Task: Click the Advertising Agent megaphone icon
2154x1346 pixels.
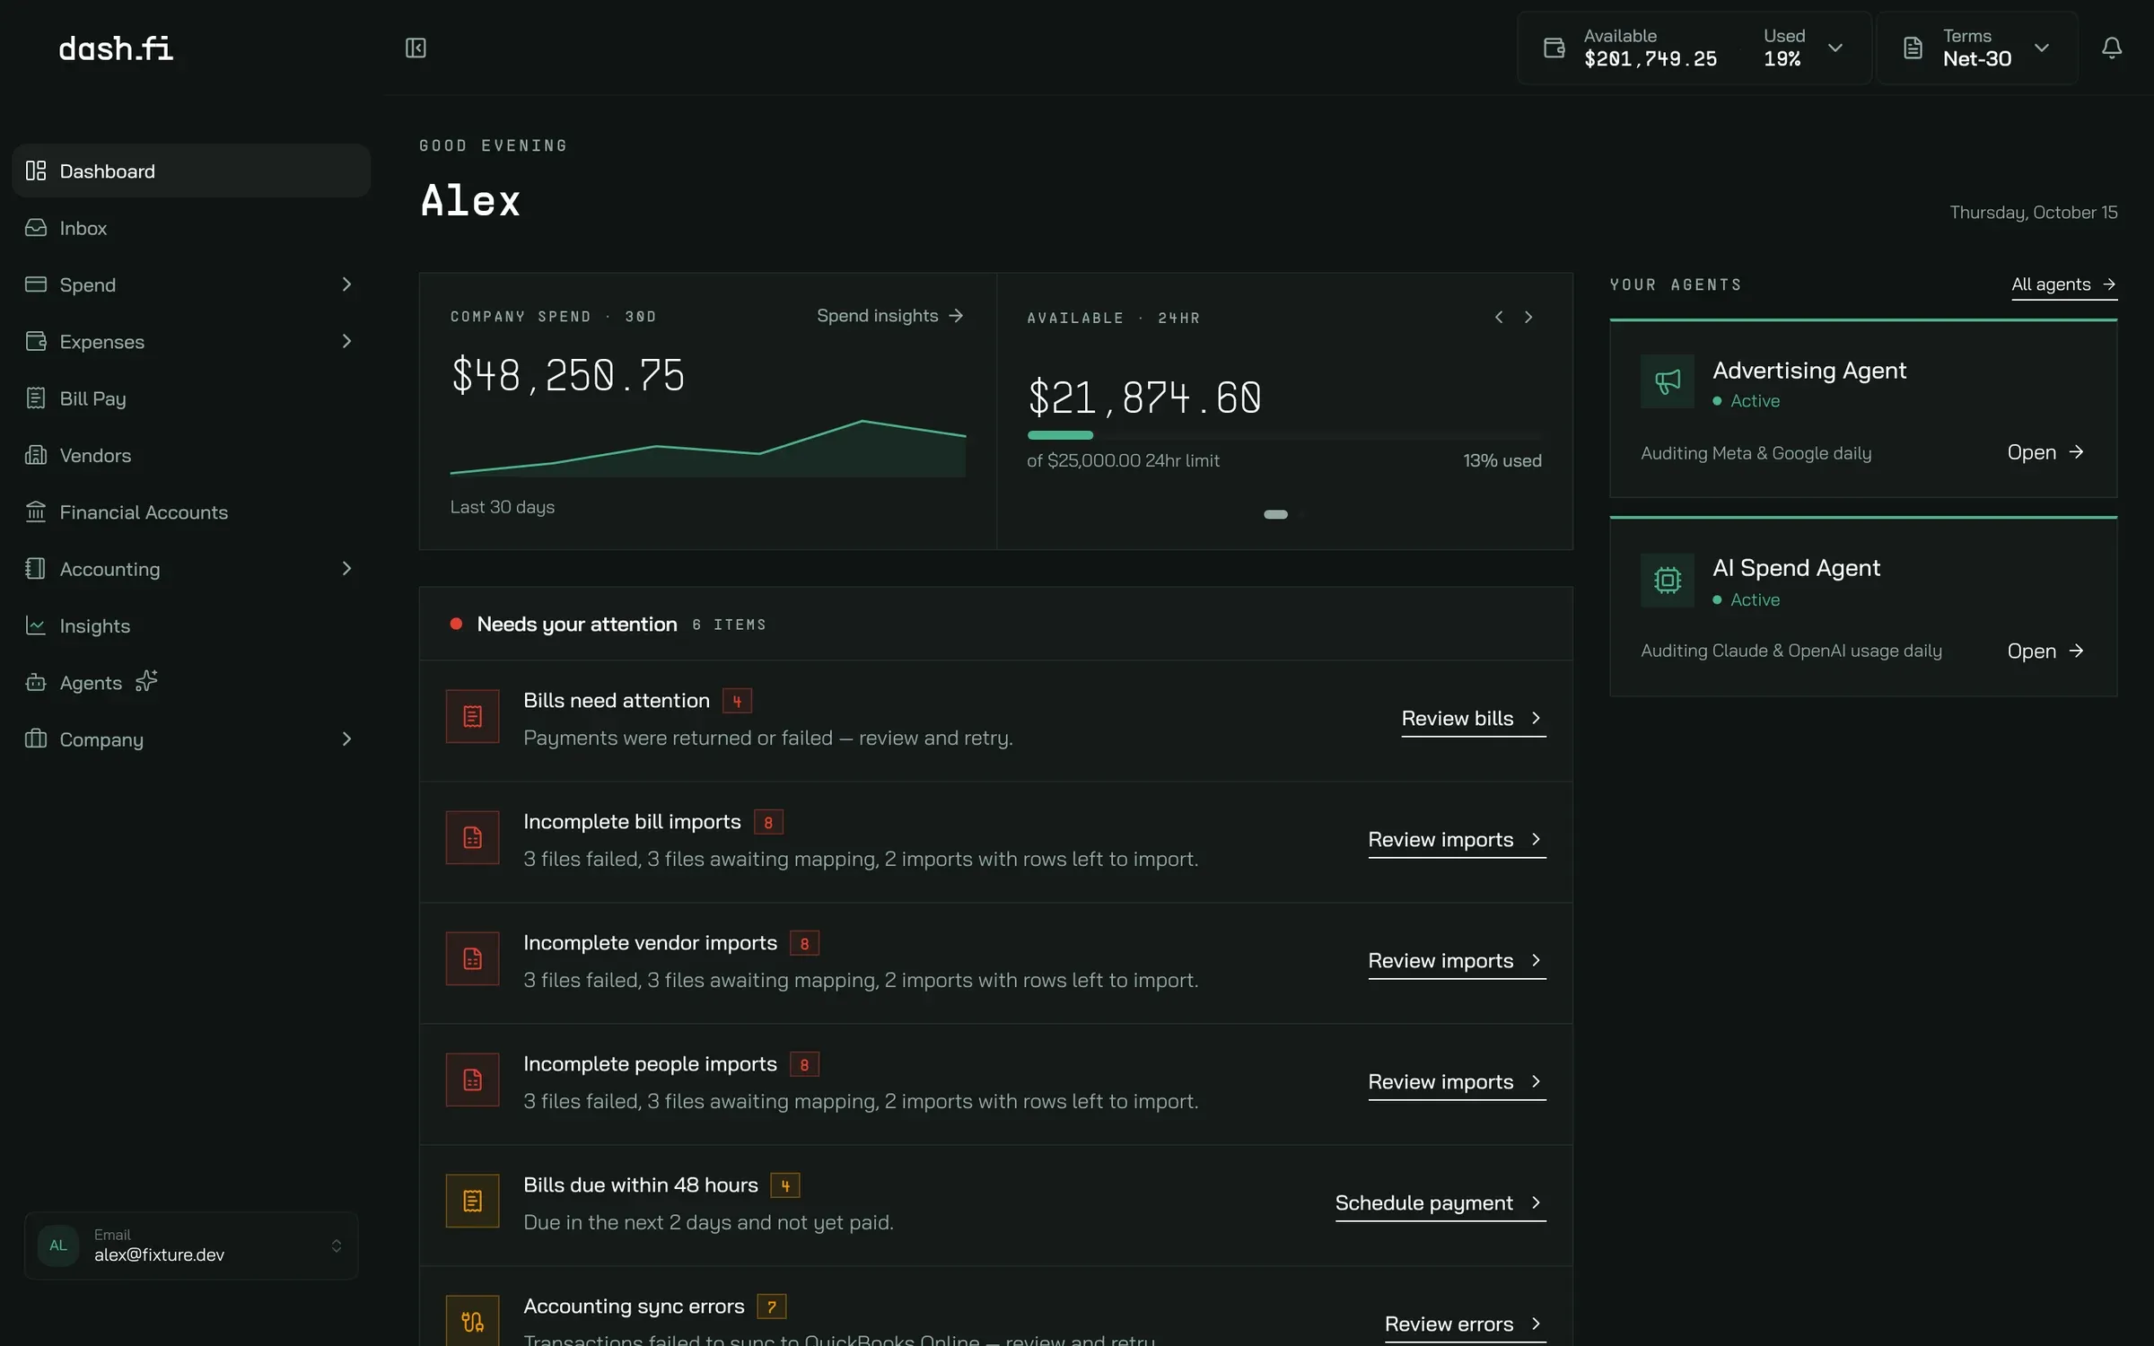Action: coord(1668,381)
